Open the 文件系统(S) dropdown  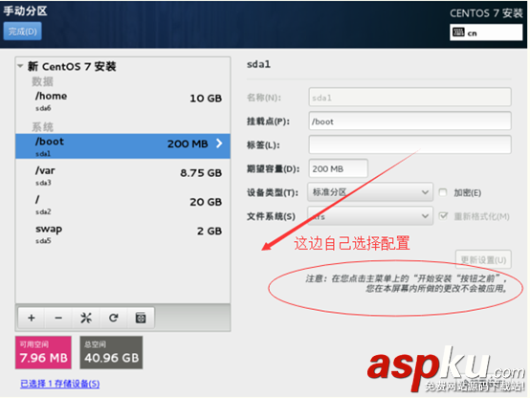tap(370, 216)
